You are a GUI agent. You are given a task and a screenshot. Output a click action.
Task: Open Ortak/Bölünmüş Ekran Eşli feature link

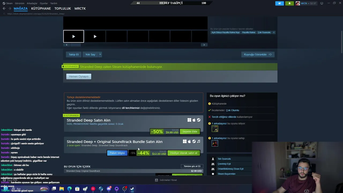[230, 169]
